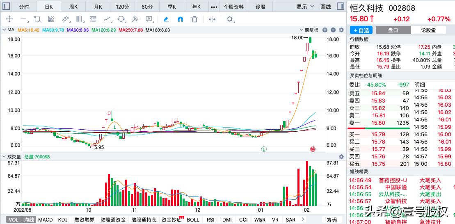The image size is (455, 224).
Task: Open the 诊股 stock diagnosis page
Action: coord(260,7)
